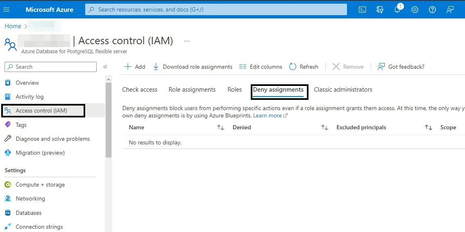Image resolution: width=465 pixels, height=232 pixels.
Task: Switch to the Roles tab
Action: [235, 90]
